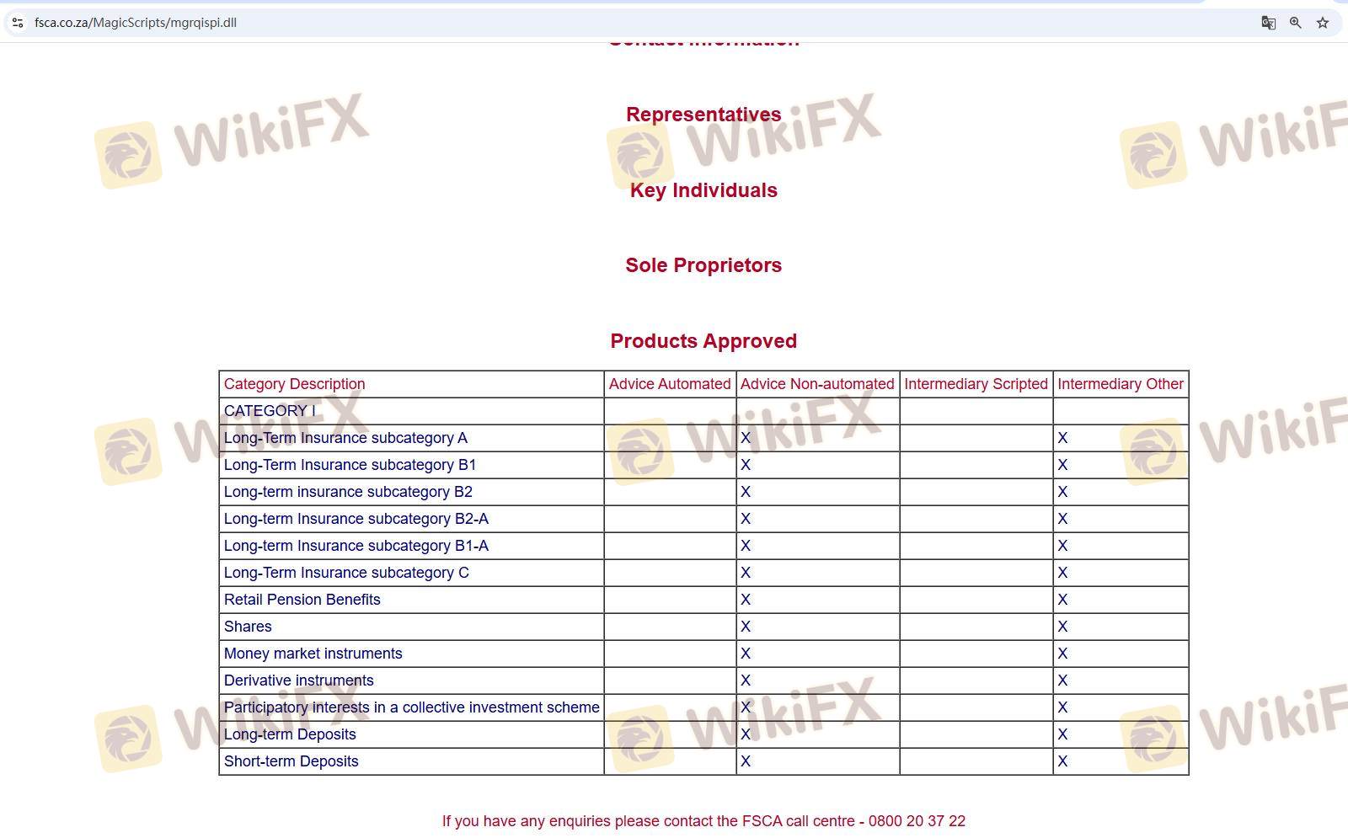Click Advice Non-automated X for Shares
The height and width of the screenshot is (838, 1348).
(x=746, y=627)
